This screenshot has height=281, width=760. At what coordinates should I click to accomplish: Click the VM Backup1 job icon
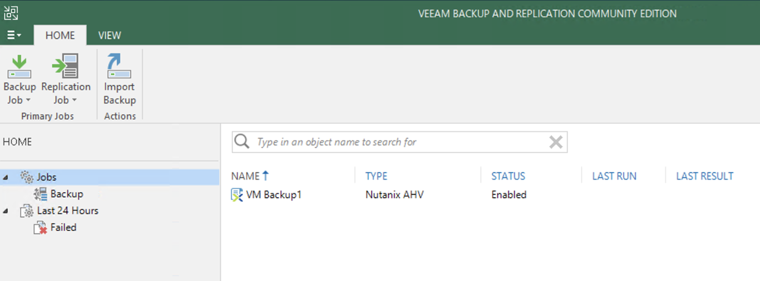point(237,195)
